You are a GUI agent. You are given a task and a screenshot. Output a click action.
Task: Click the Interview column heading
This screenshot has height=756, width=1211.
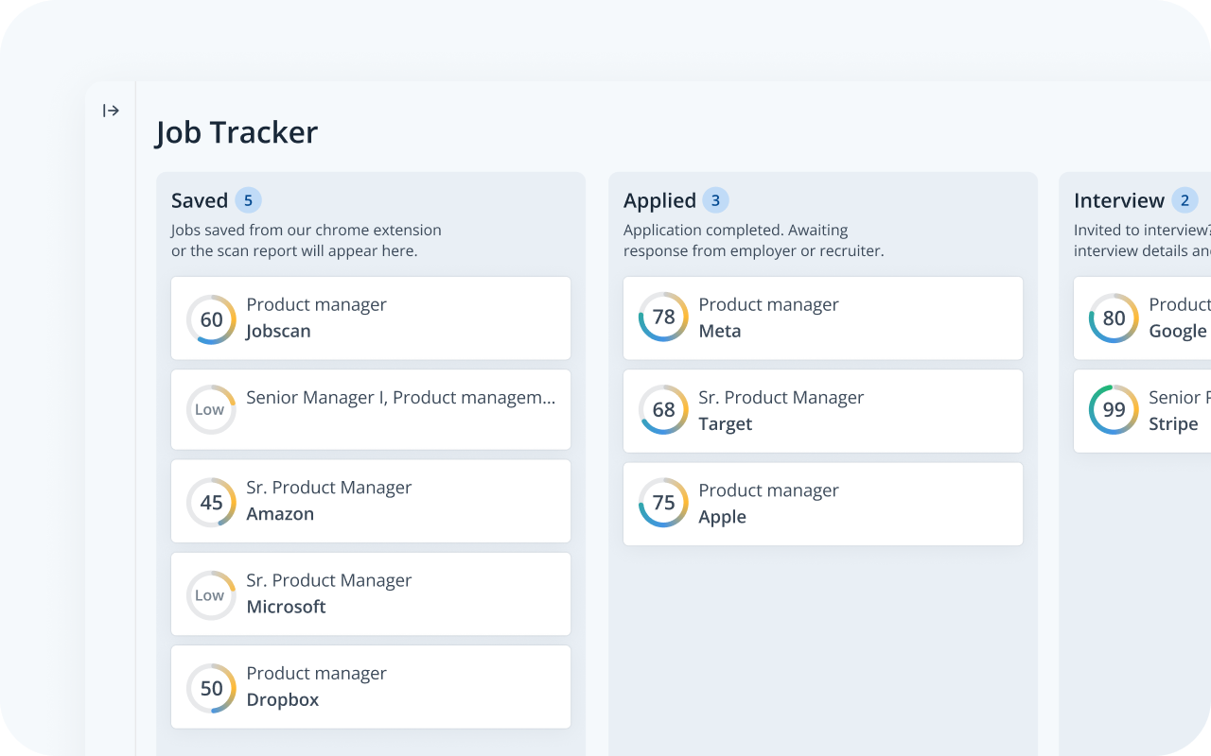(1119, 200)
